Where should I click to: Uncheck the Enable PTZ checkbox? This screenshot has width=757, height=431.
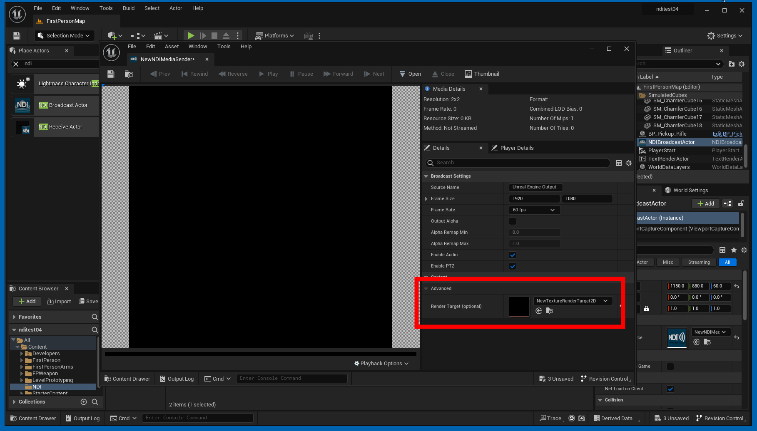(513, 266)
